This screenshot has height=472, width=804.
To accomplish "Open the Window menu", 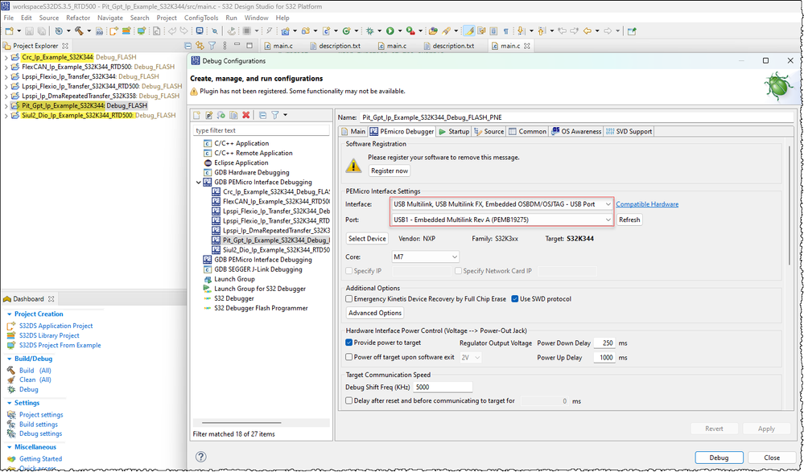I will point(255,17).
